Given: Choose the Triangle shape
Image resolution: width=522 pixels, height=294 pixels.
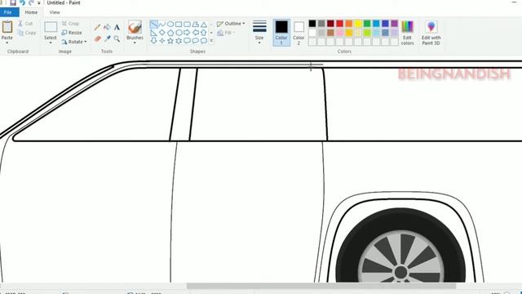Looking at the screenshot, I should (x=204, y=24).
